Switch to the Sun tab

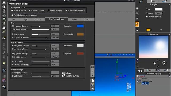14,19
